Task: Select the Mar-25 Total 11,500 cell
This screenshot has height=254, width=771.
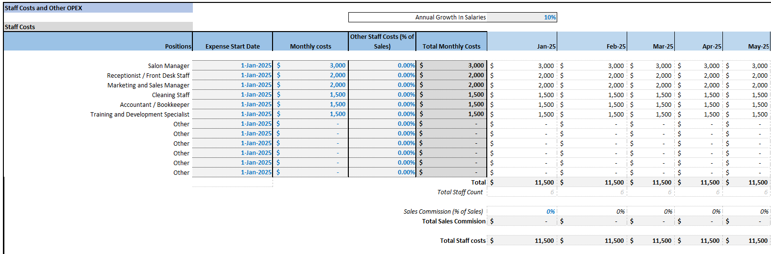Action: point(651,182)
